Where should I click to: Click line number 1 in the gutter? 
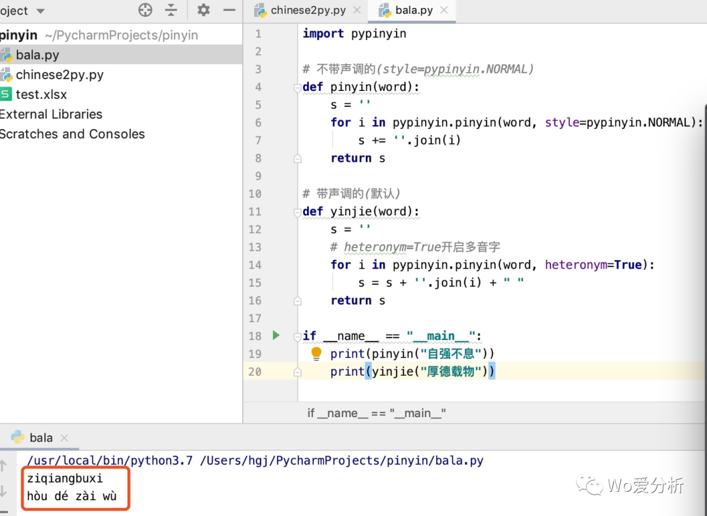coord(258,34)
